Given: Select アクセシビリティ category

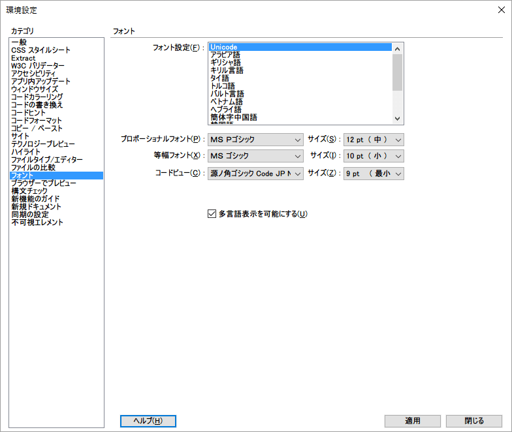Looking at the screenshot, I should [56, 73].
